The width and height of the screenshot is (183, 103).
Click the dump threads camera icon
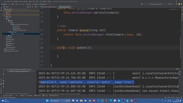3,81
